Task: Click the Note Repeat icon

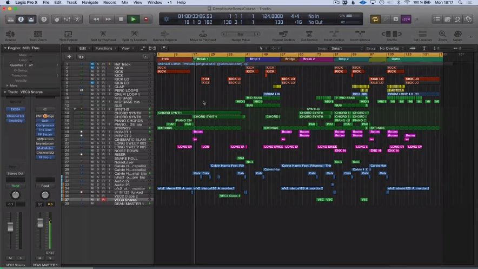Action: 68,34
